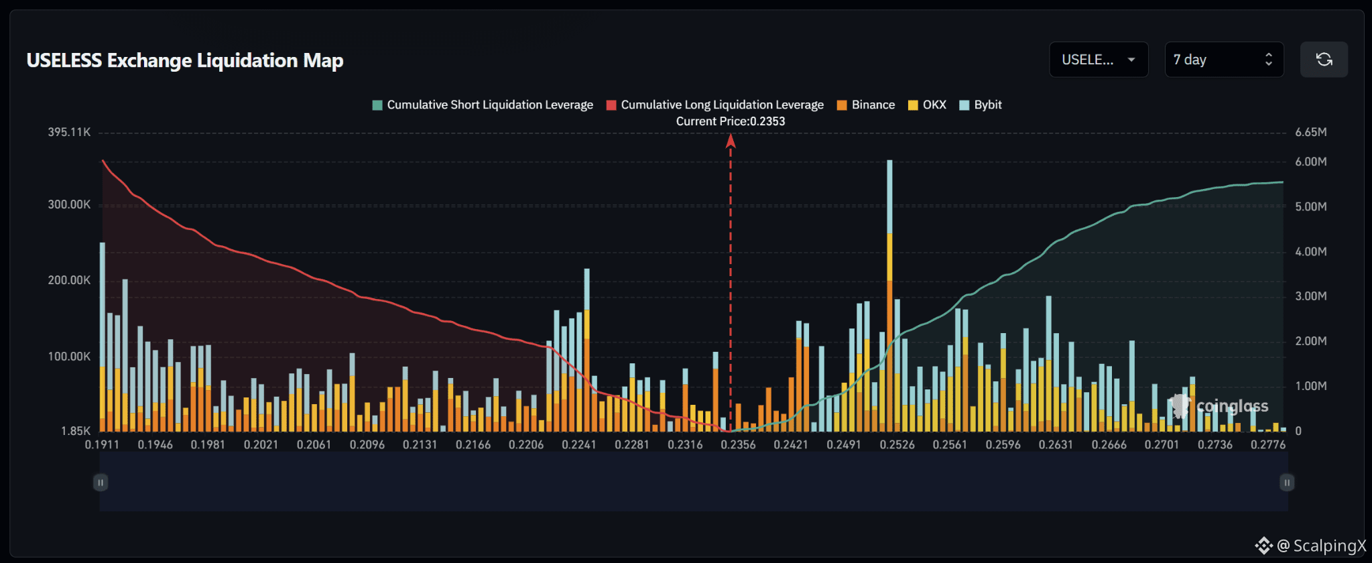Hide the Binance series in legend

tap(866, 105)
